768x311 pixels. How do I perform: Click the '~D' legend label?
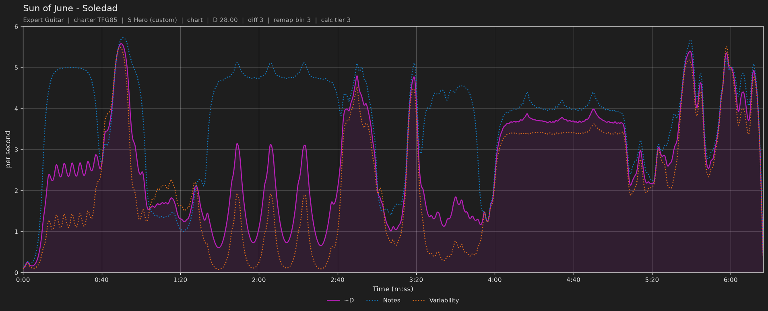click(349, 300)
